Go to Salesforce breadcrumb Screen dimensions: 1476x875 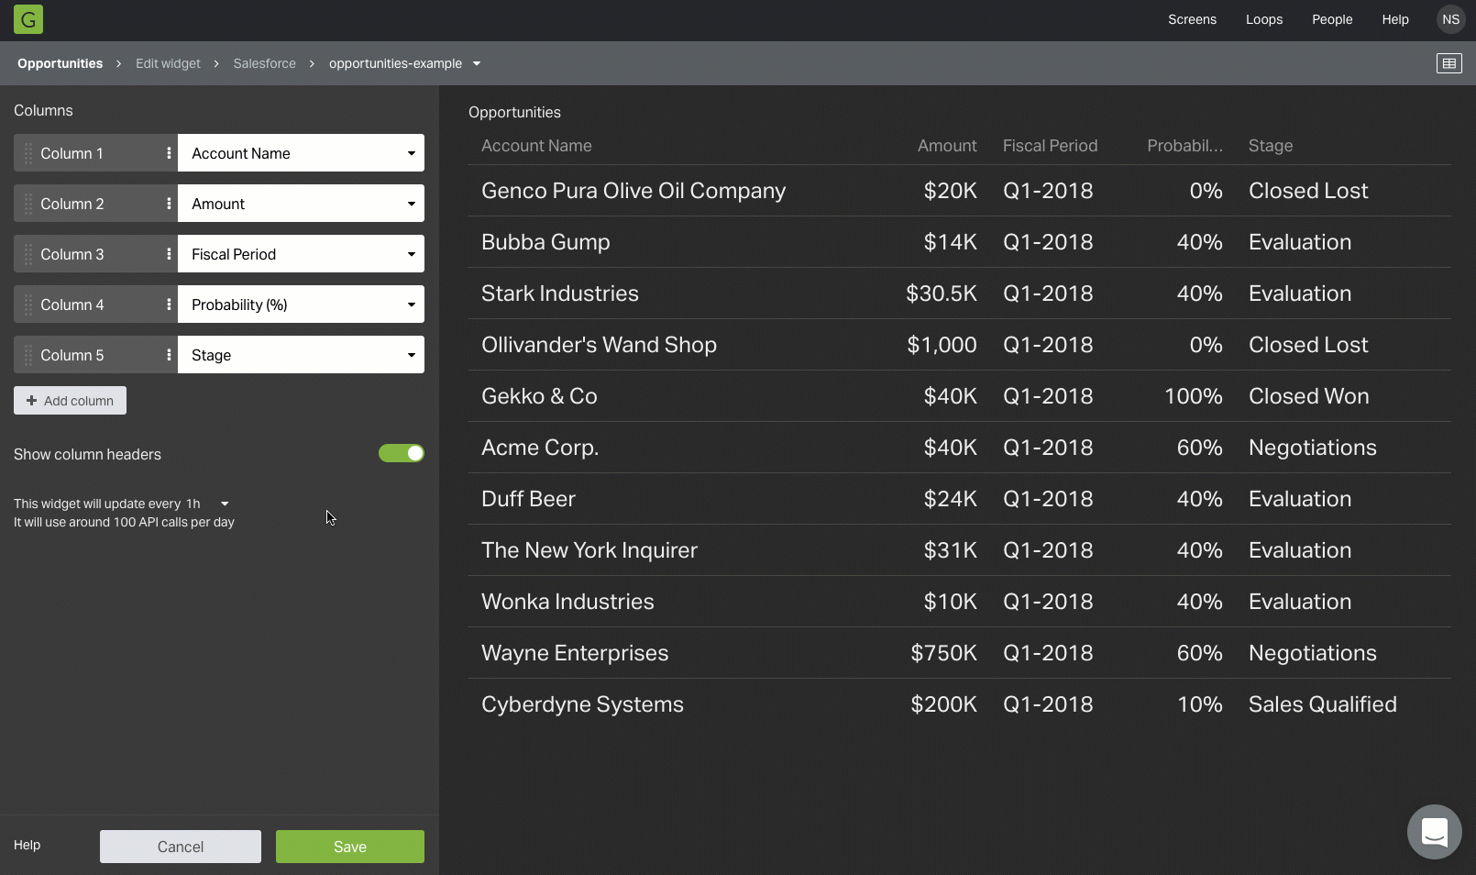point(264,63)
